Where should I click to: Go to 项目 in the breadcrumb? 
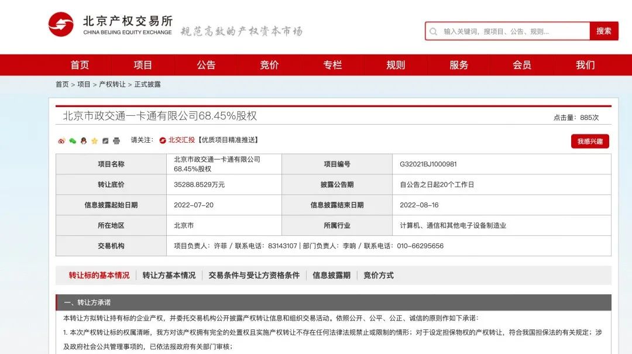coord(84,84)
